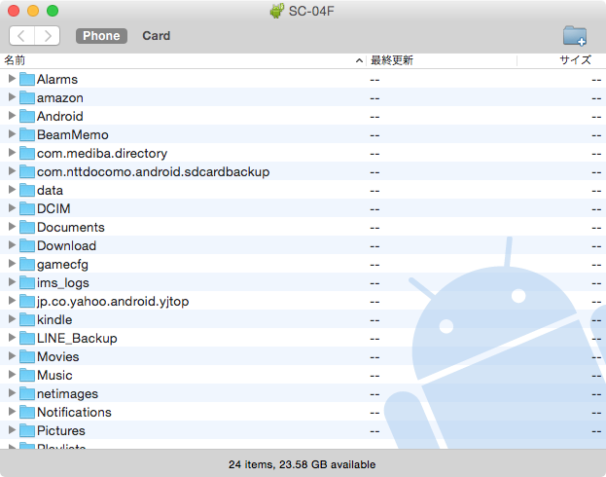The width and height of the screenshot is (606, 477).
Task: Go back with the left arrow button
Action: [x=21, y=36]
